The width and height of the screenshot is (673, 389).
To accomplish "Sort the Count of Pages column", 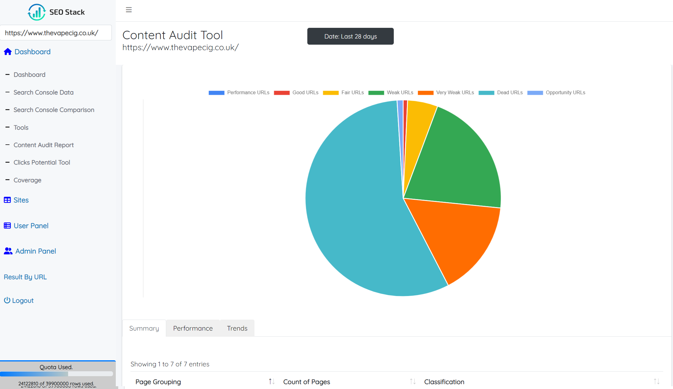I will pos(412,381).
